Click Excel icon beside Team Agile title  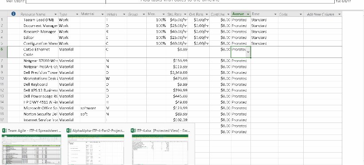pyautogui.click(x=4, y=130)
